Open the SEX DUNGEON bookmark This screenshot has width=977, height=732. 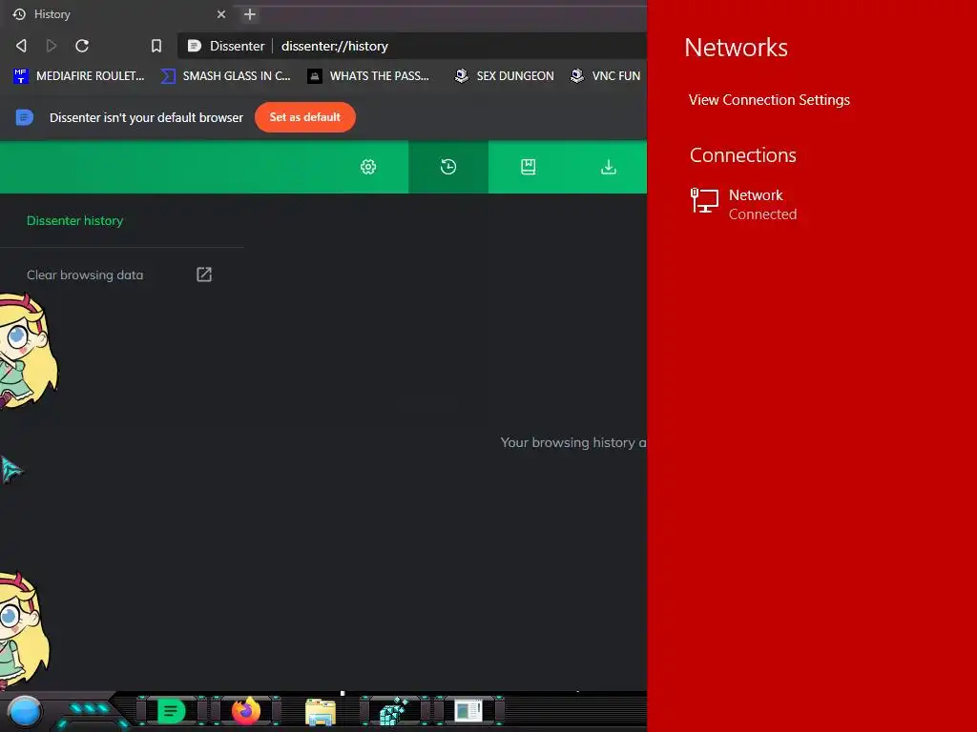pyautogui.click(x=504, y=76)
